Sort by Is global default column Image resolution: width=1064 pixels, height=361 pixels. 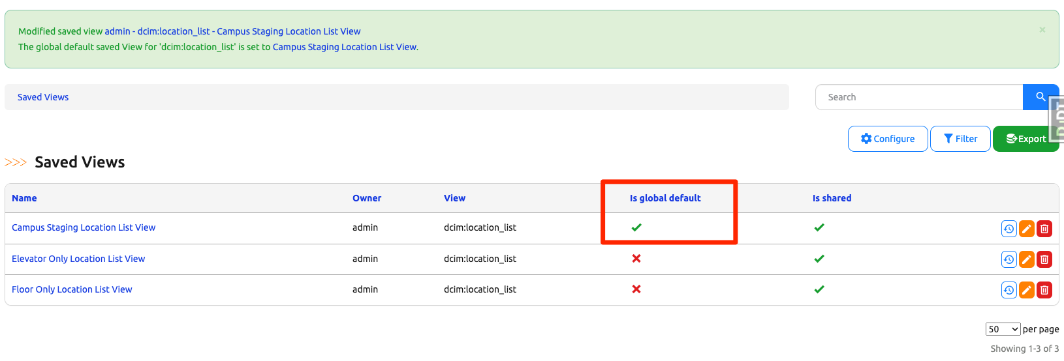click(x=665, y=198)
